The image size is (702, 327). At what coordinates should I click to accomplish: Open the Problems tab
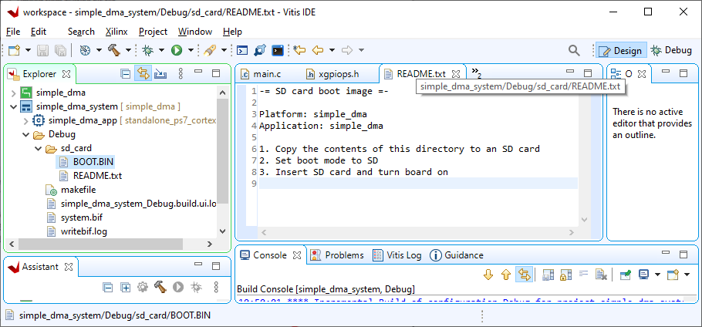pos(336,255)
